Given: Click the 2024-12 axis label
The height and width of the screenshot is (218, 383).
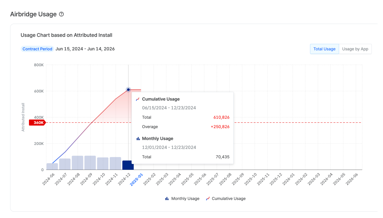Looking at the screenshot, I should pyautogui.click(x=124, y=180).
